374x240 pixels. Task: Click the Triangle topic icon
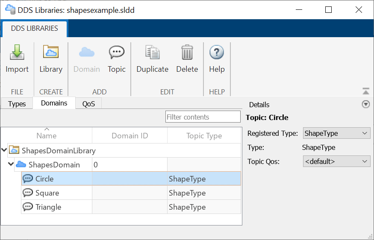click(x=28, y=207)
